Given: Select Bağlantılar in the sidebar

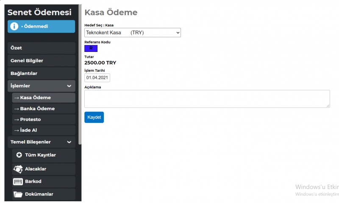Looking at the screenshot, I should tap(42, 73).
